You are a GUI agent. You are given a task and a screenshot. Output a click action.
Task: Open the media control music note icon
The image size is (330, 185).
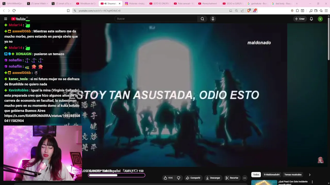[x=311, y=11]
